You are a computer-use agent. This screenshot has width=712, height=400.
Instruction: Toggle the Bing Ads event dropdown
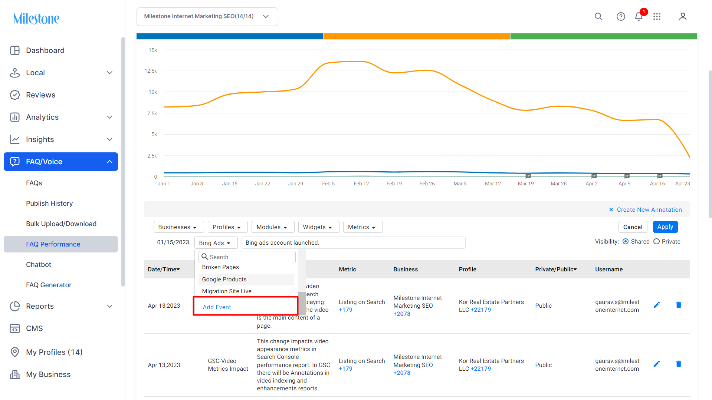[216, 243]
